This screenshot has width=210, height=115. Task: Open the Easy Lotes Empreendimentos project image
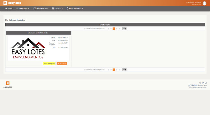coord(28,48)
